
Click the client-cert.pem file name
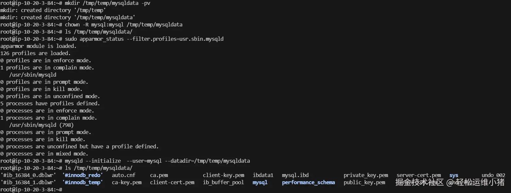(x=172, y=183)
